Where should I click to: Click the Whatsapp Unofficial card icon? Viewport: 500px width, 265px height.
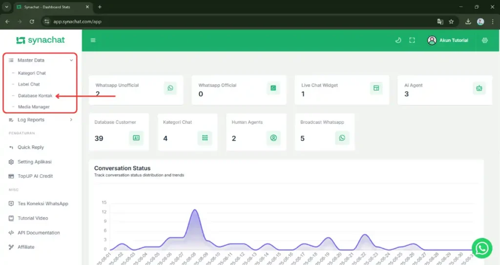point(170,88)
